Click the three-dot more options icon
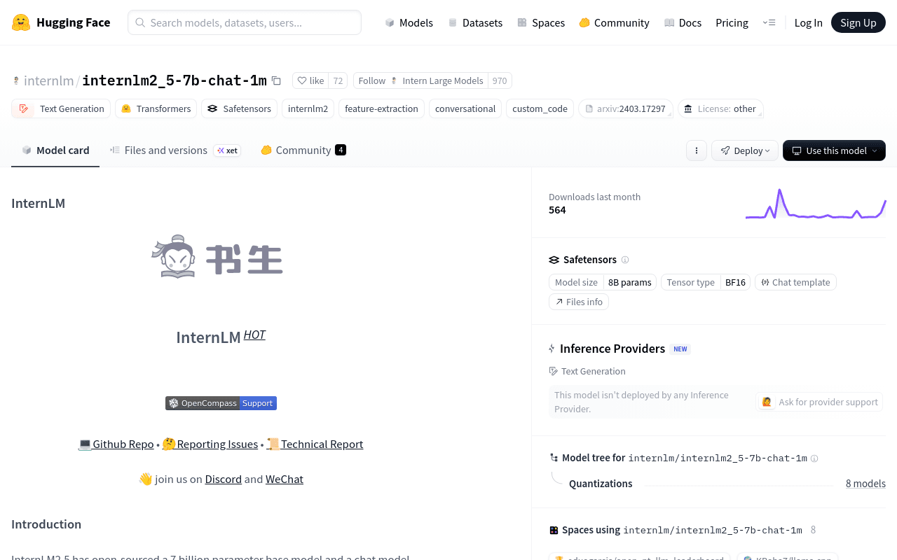The width and height of the screenshot is (897, 560). click(696, 150)
